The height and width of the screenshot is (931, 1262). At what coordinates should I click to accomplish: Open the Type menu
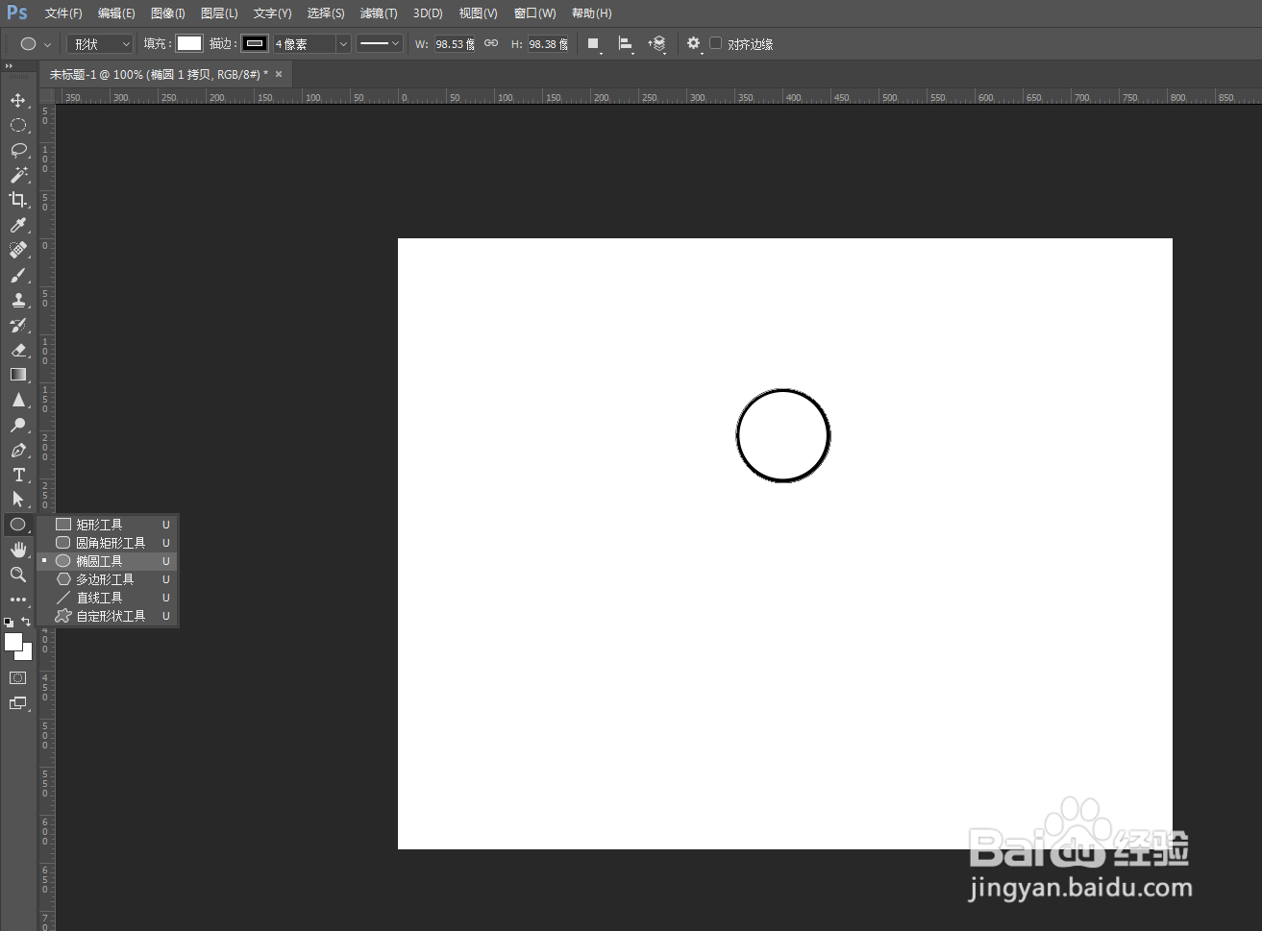(x=272, y=13)
